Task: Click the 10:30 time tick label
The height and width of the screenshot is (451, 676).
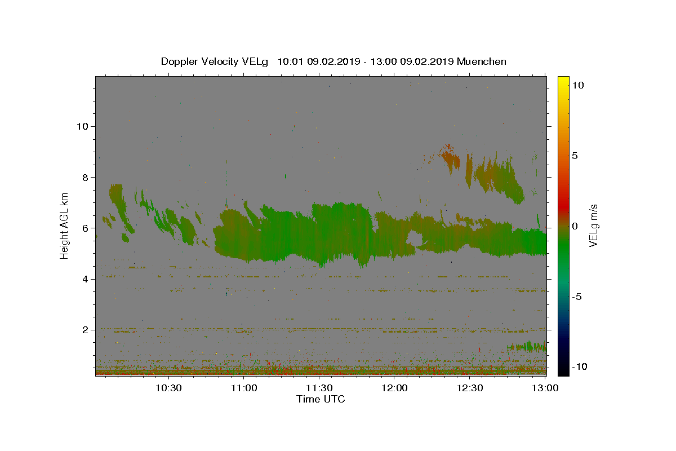Action: [x=168, y=388]
